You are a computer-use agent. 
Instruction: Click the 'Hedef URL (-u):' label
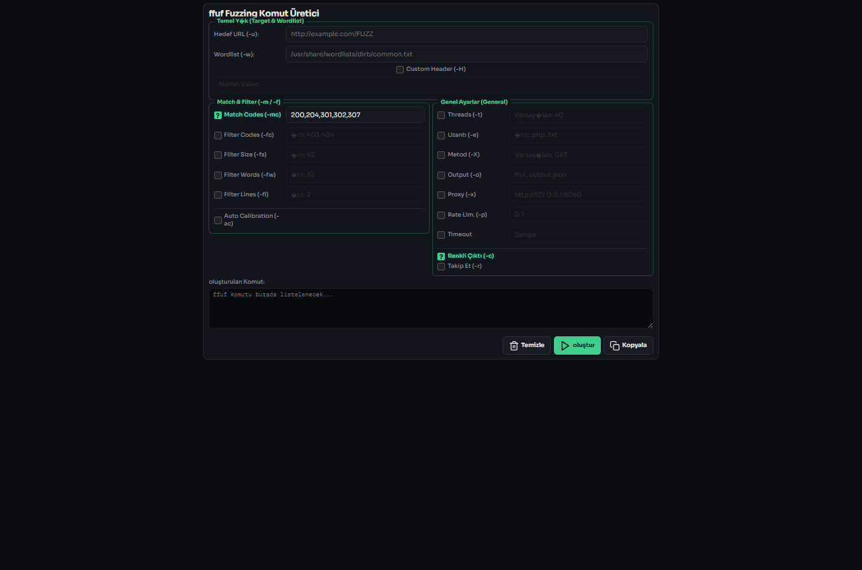236,34
